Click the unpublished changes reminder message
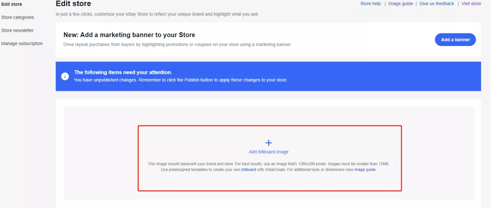Image resolution: width=491 pixels, height=208 pixels. pyautogui.click(x=180, y=80)
